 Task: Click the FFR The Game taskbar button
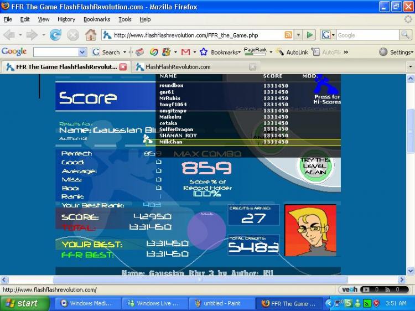(289, 303)
